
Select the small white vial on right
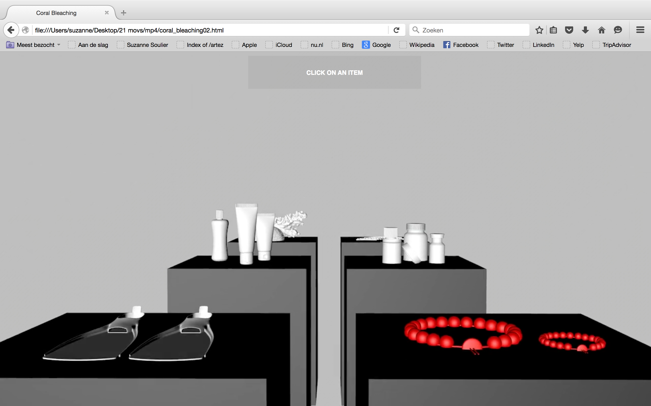(437, 248)
